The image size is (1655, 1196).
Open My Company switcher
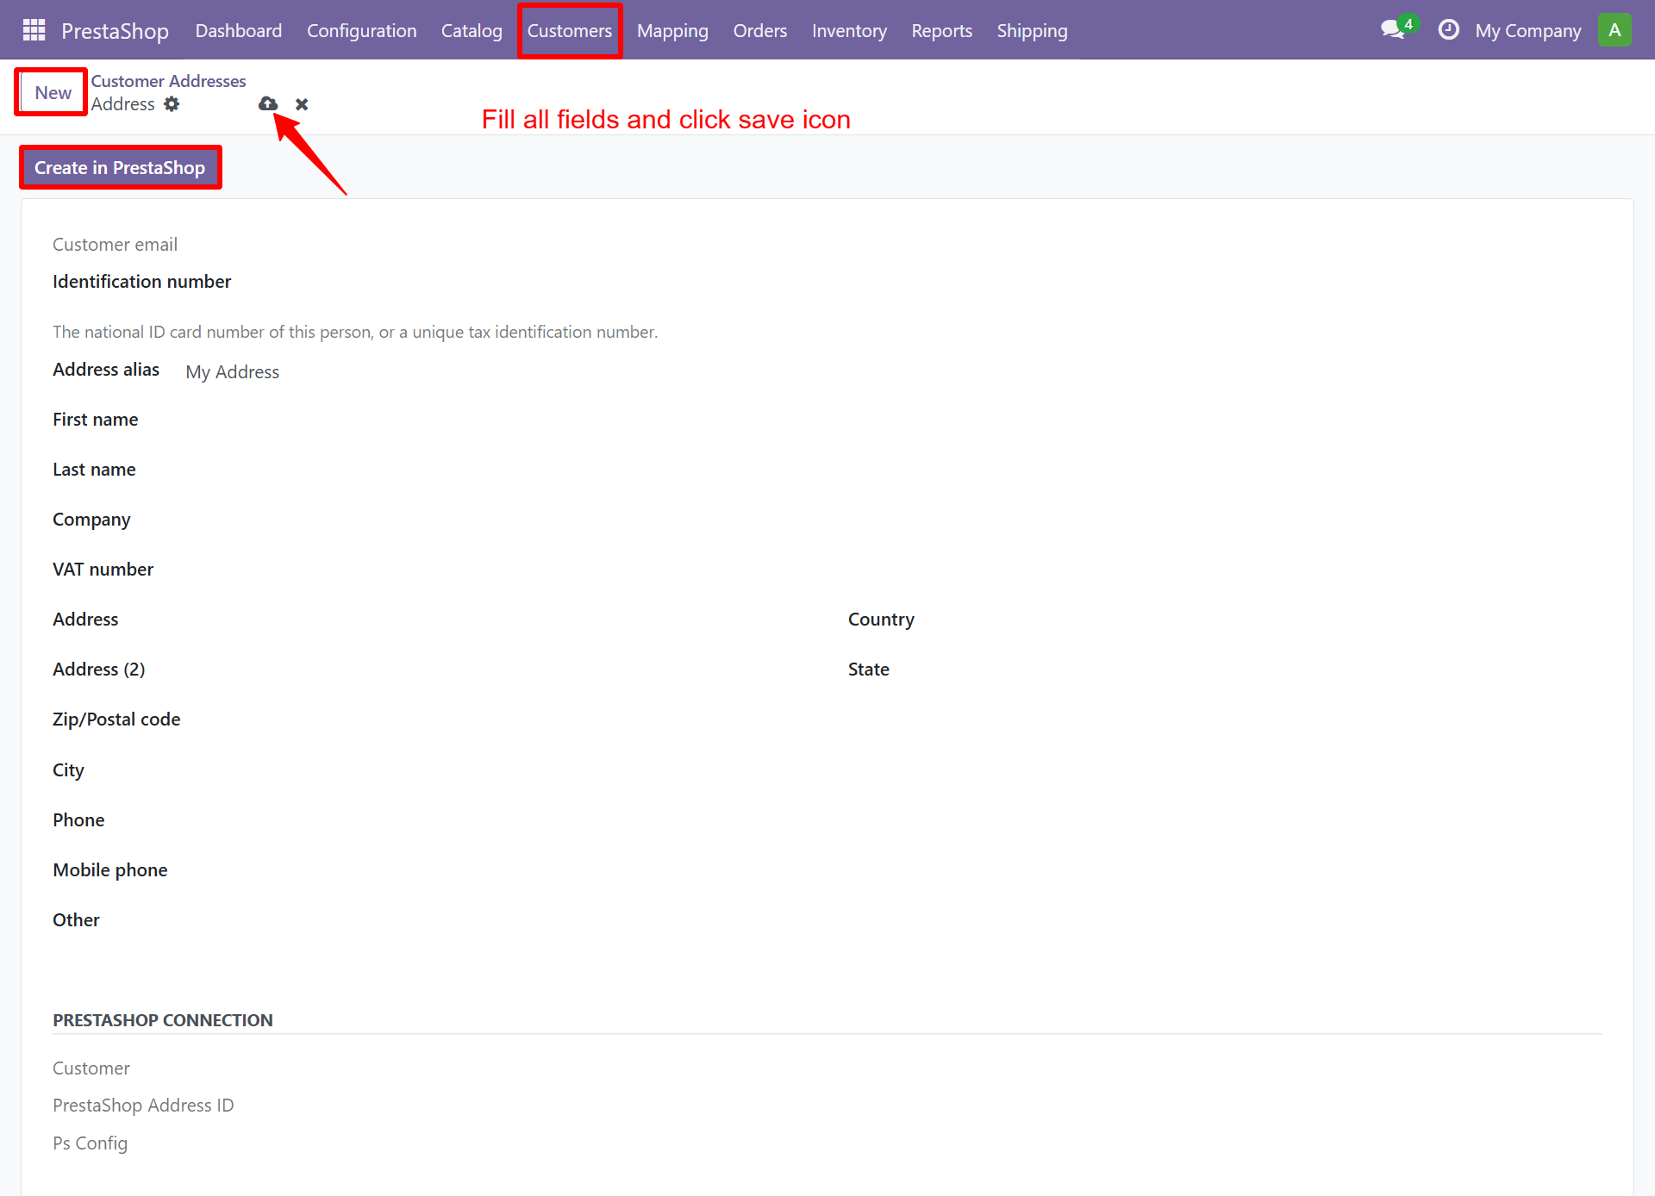pyautogui.click(x=1527, y=31)
